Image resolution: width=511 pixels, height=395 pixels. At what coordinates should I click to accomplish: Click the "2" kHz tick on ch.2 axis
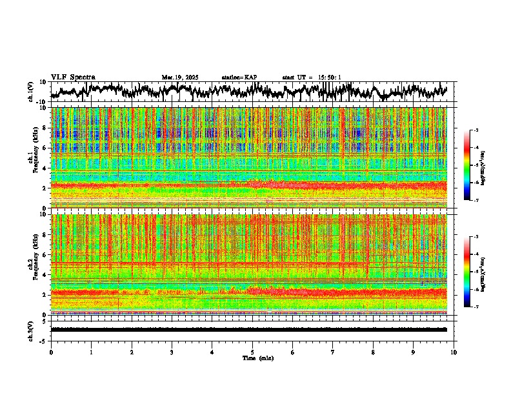(x=45, y=295)
